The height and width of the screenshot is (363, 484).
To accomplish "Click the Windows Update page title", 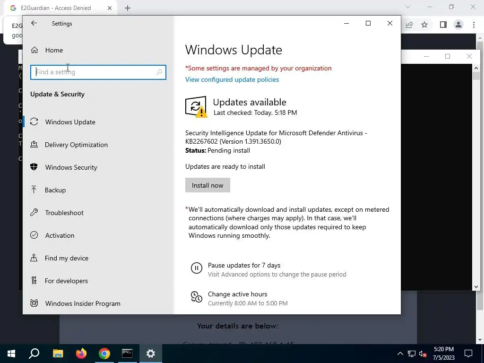I will pyautogui.click(x=233, y=50).
